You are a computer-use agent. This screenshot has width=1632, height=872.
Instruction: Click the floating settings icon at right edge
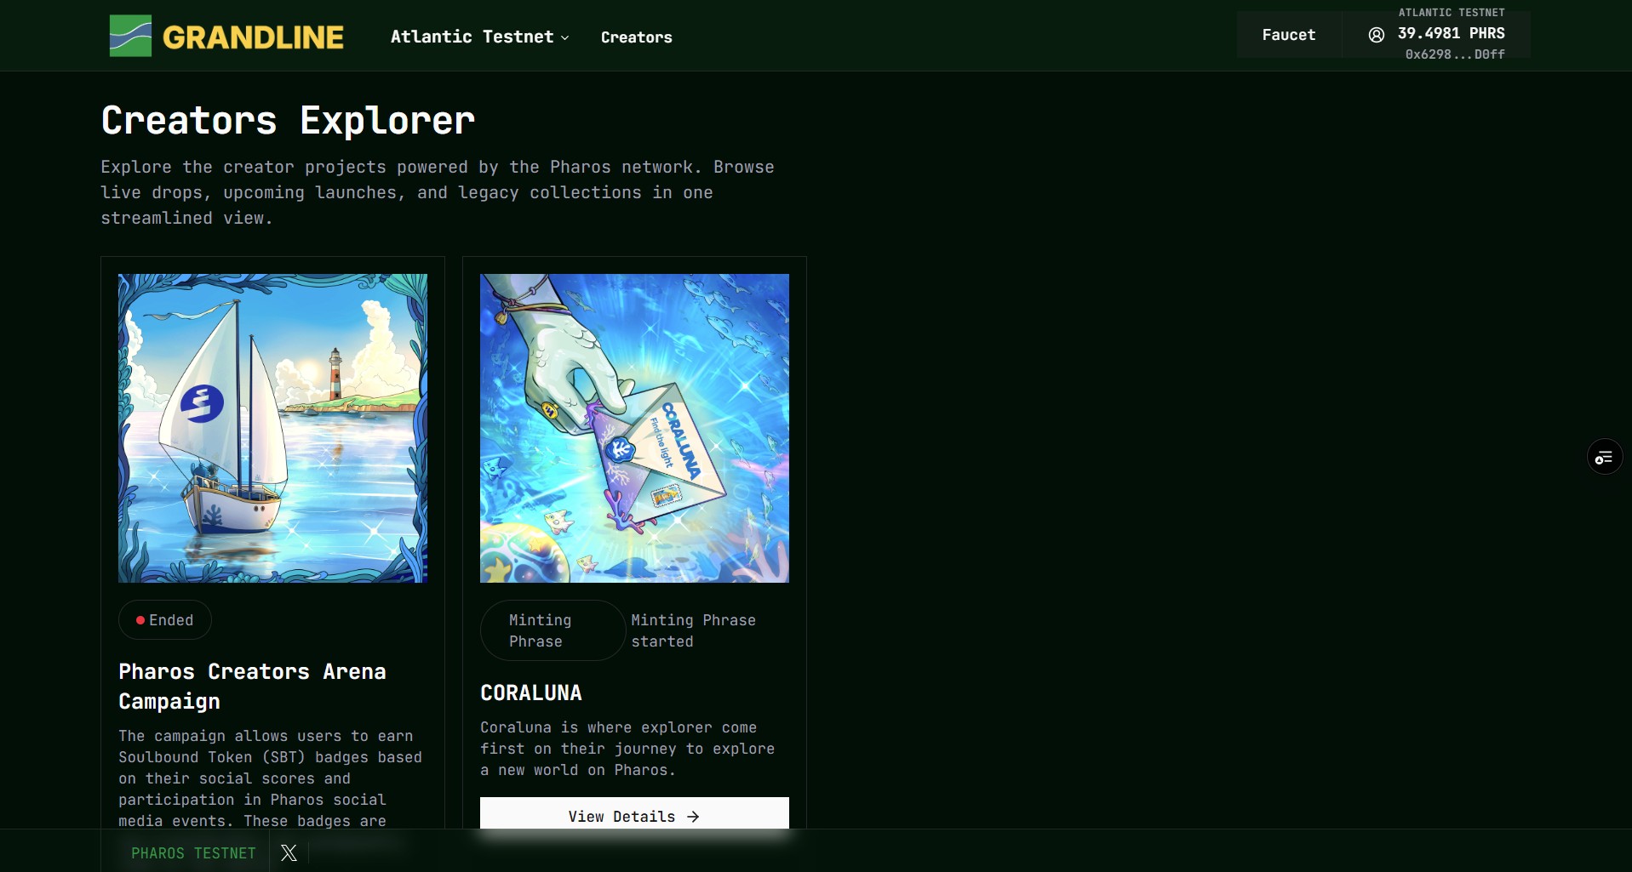click(1605, 458)
